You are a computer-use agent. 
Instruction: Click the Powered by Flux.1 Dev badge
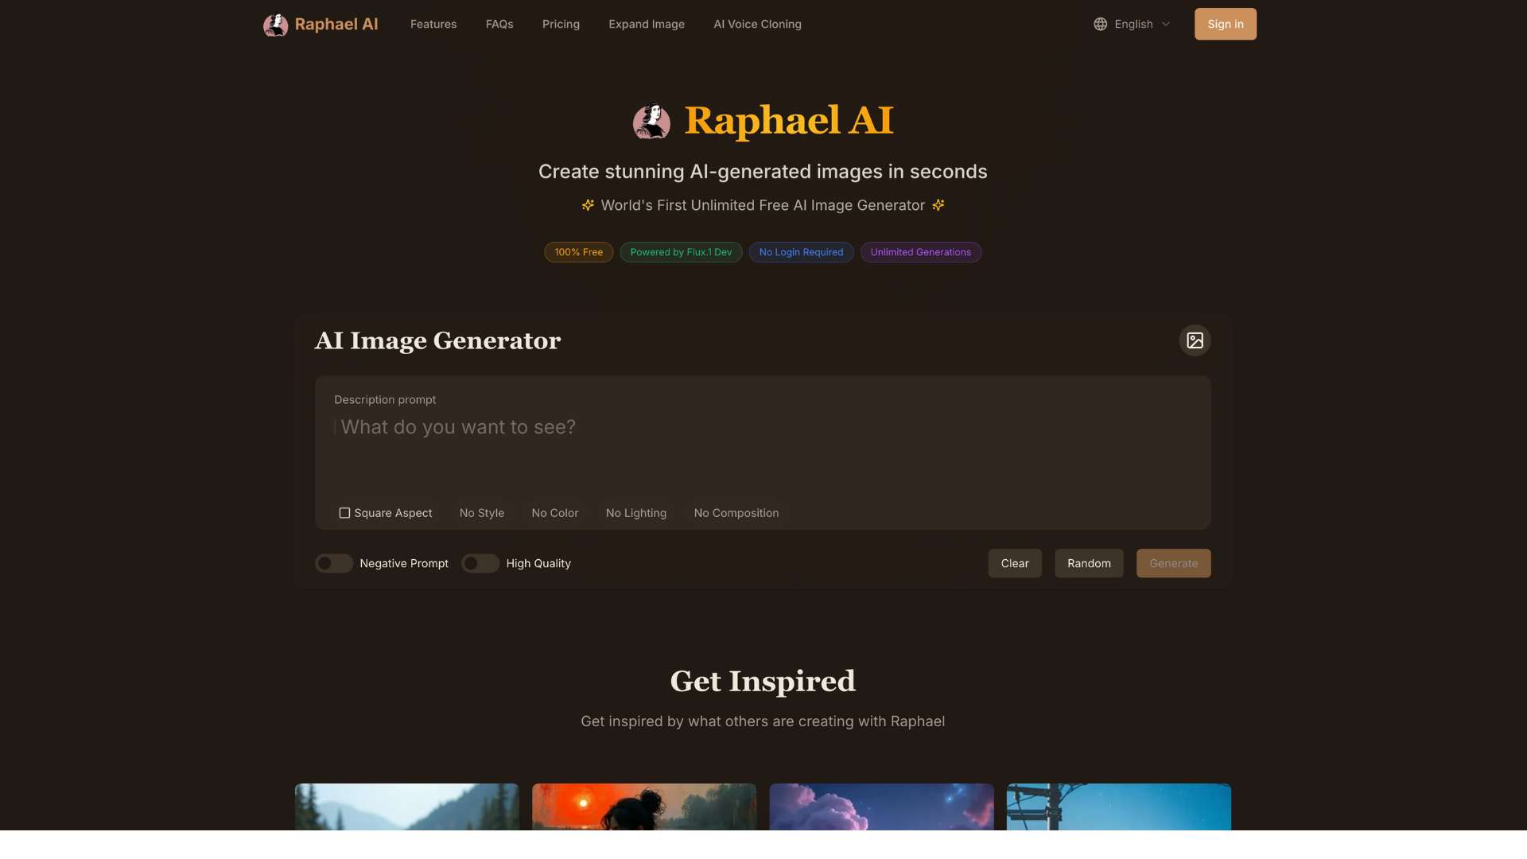click(681, 252)
